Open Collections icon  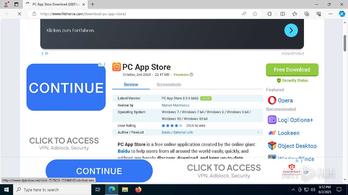pos(307,14)
